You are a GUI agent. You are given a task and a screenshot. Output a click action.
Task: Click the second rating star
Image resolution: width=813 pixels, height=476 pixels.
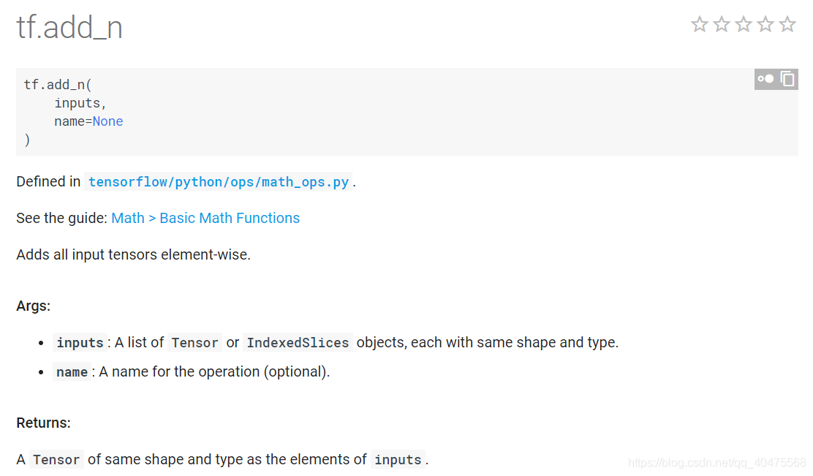[x=722, y=24]
